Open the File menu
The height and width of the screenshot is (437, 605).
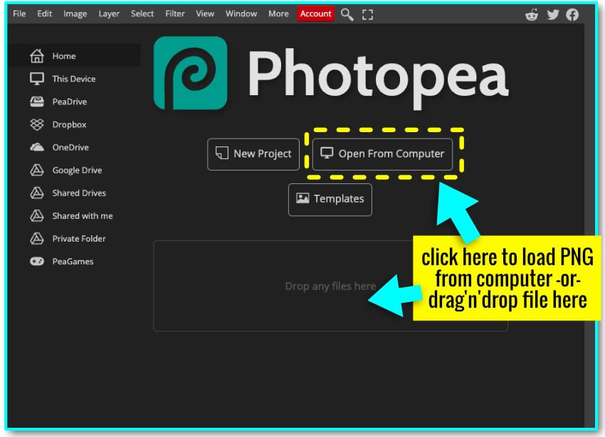(19, 14)
